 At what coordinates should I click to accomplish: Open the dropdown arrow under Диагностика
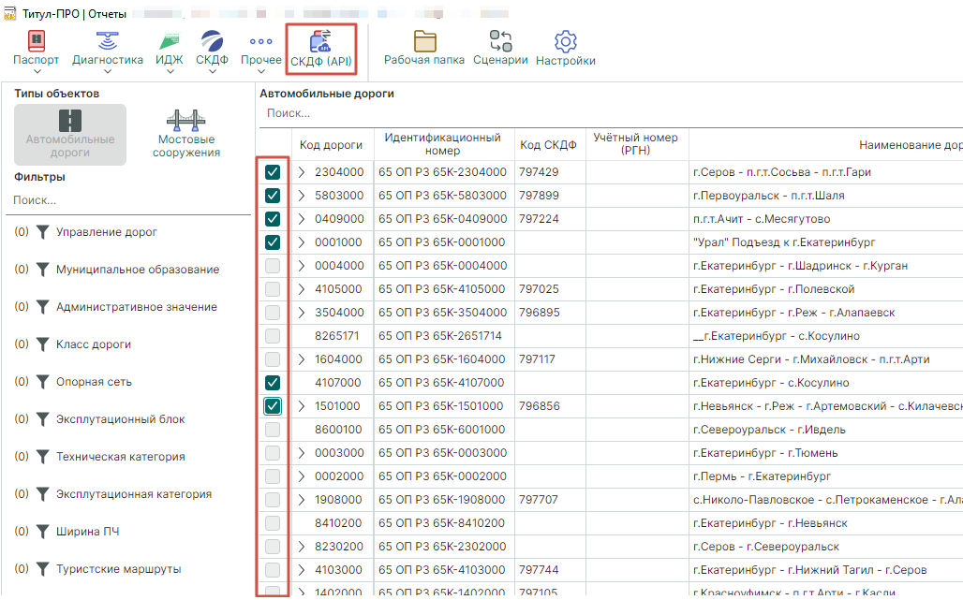coord(108,72)
